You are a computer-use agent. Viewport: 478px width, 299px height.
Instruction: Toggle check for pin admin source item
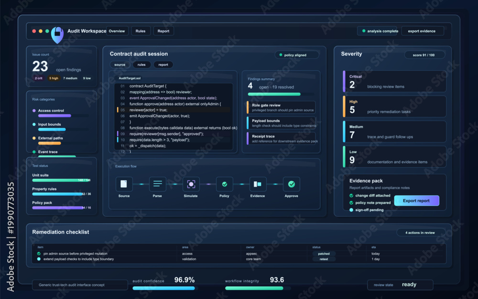click(x=39, y=254)
